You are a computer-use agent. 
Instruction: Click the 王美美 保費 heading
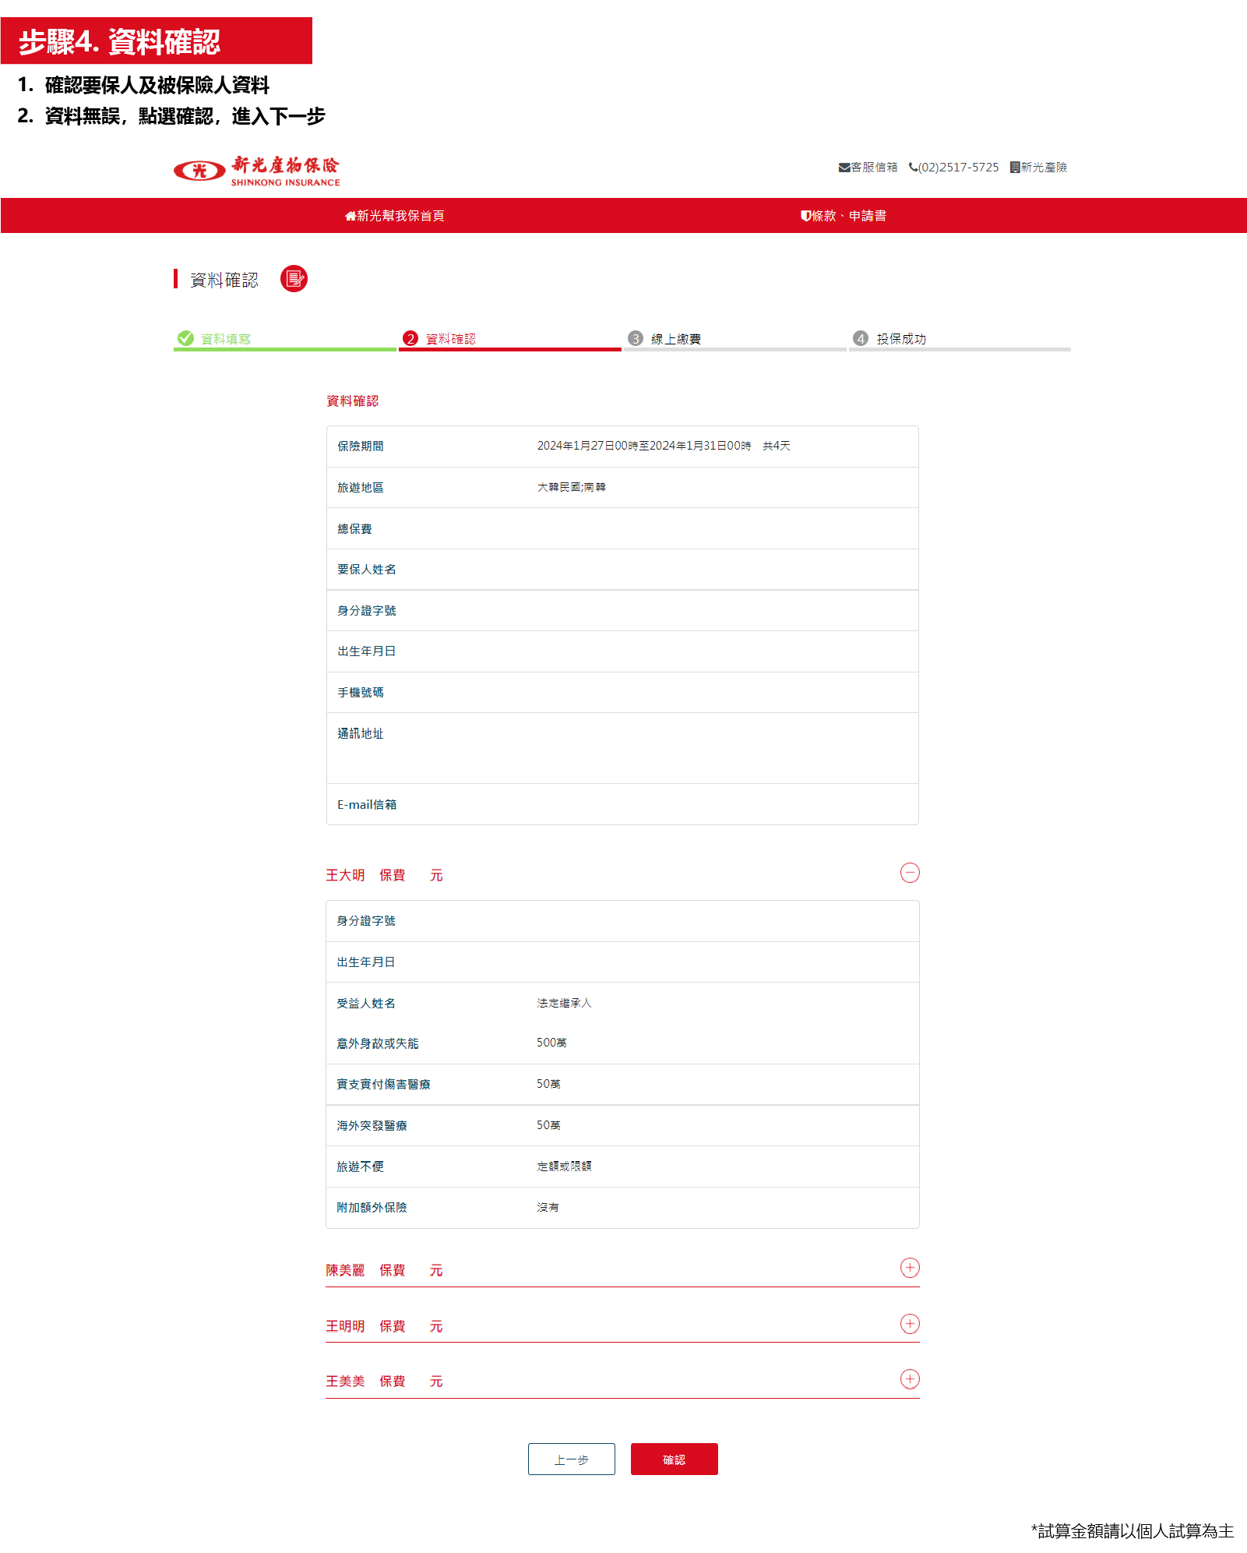pyautogui.click(x=384, y=1382)
